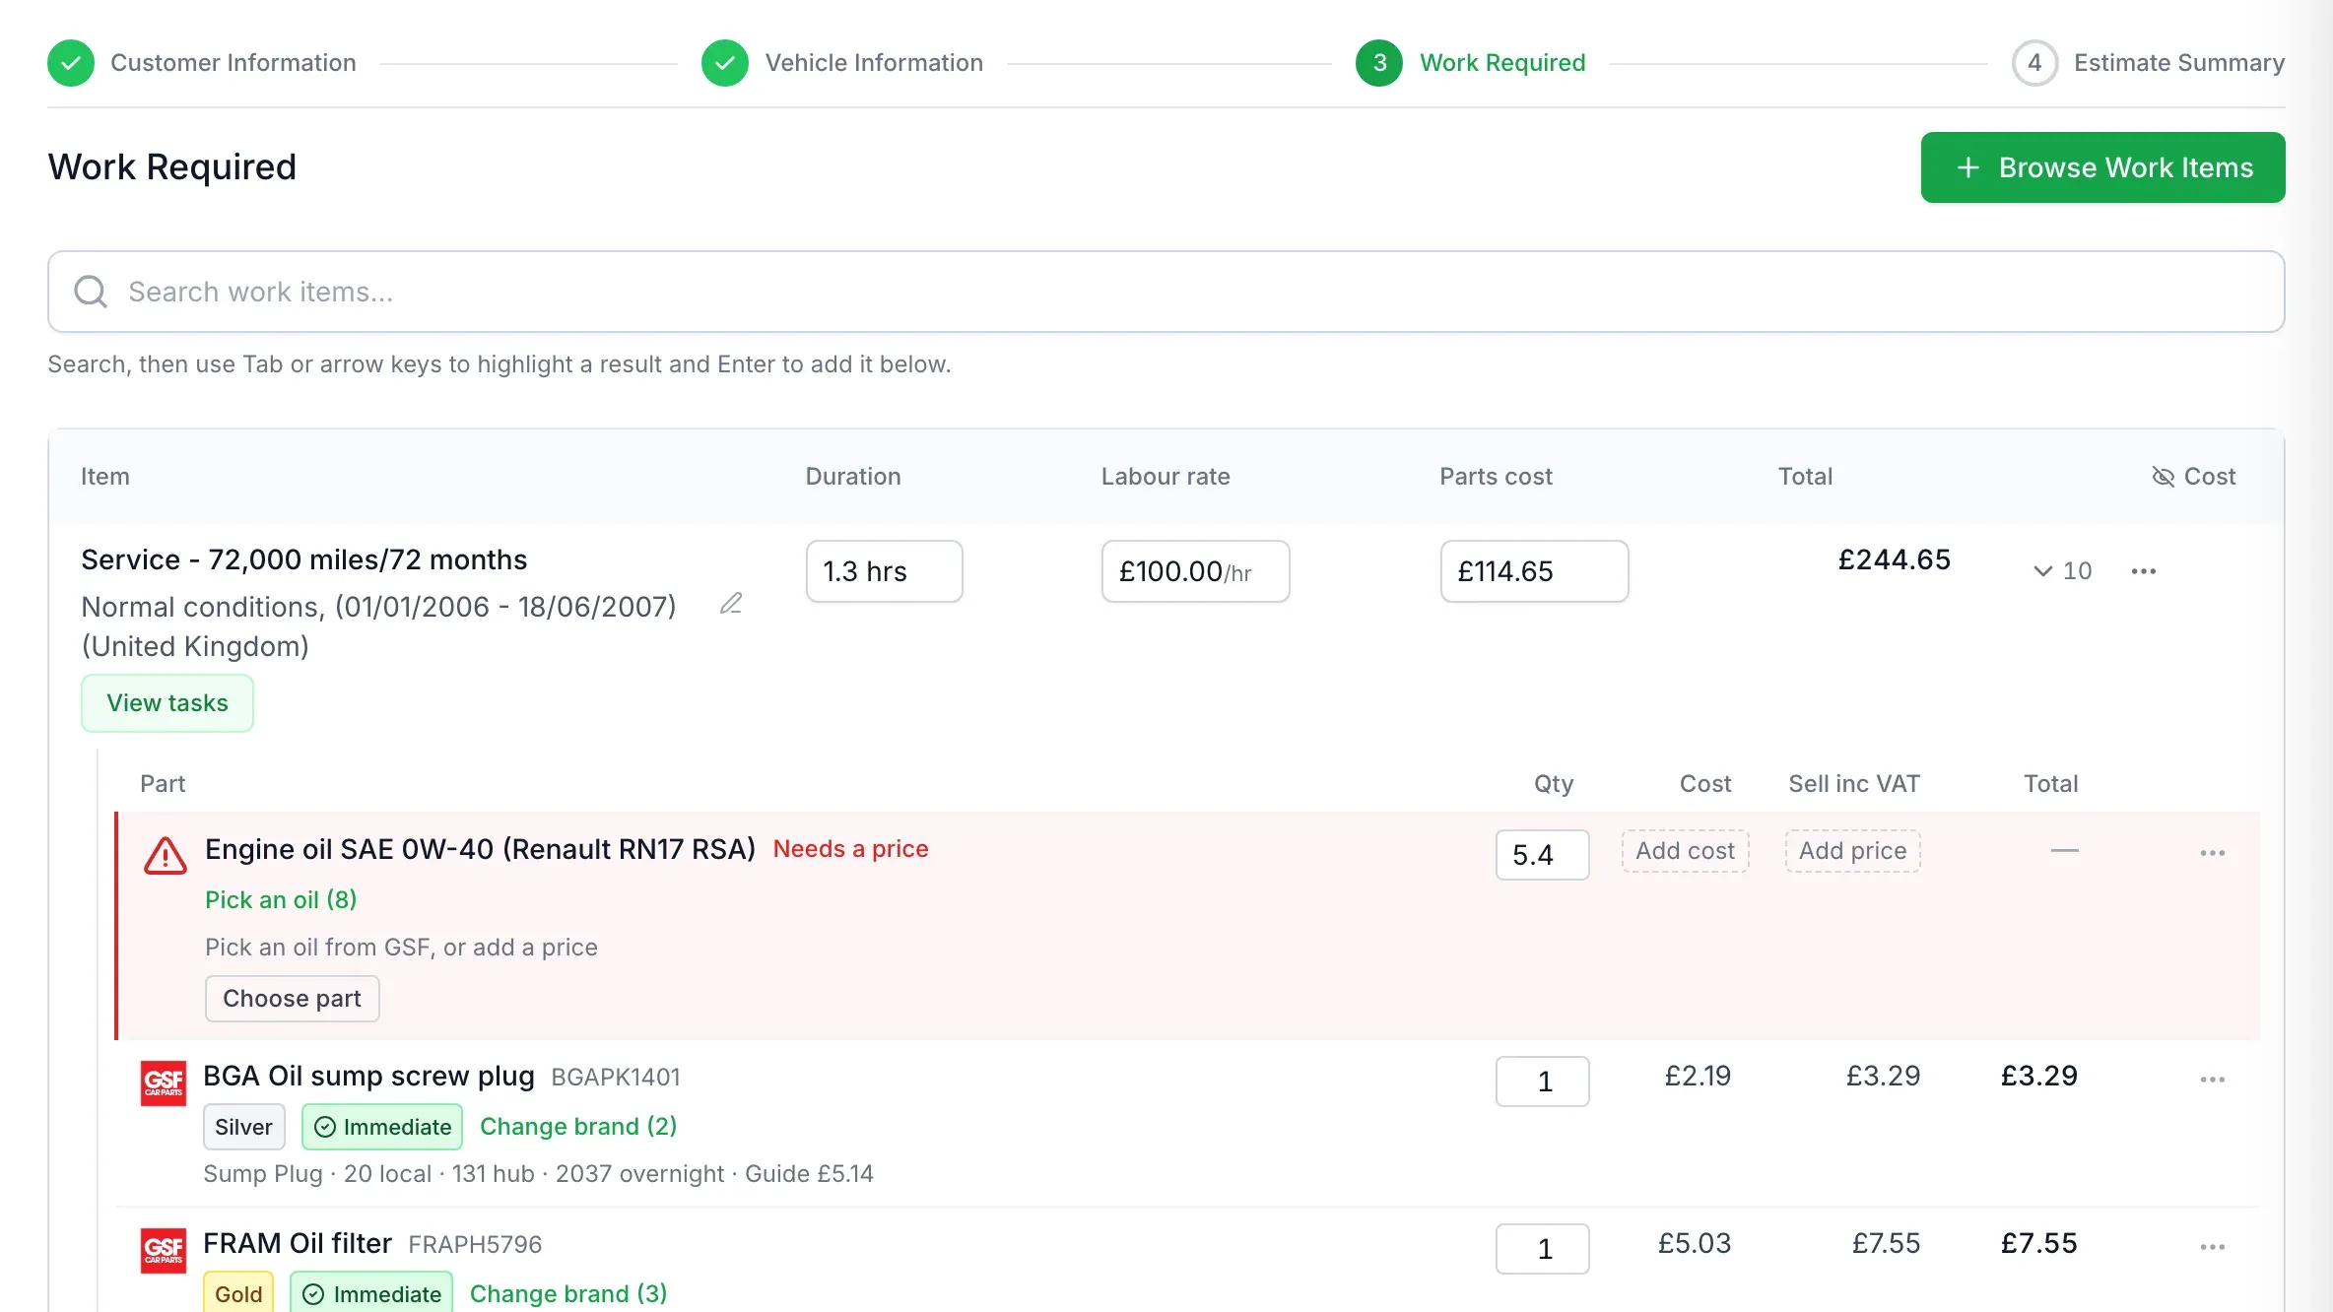This screenshot has height=1312, width=2333.
Task: Click the Gold tier badge
Action: (238, 1293)
